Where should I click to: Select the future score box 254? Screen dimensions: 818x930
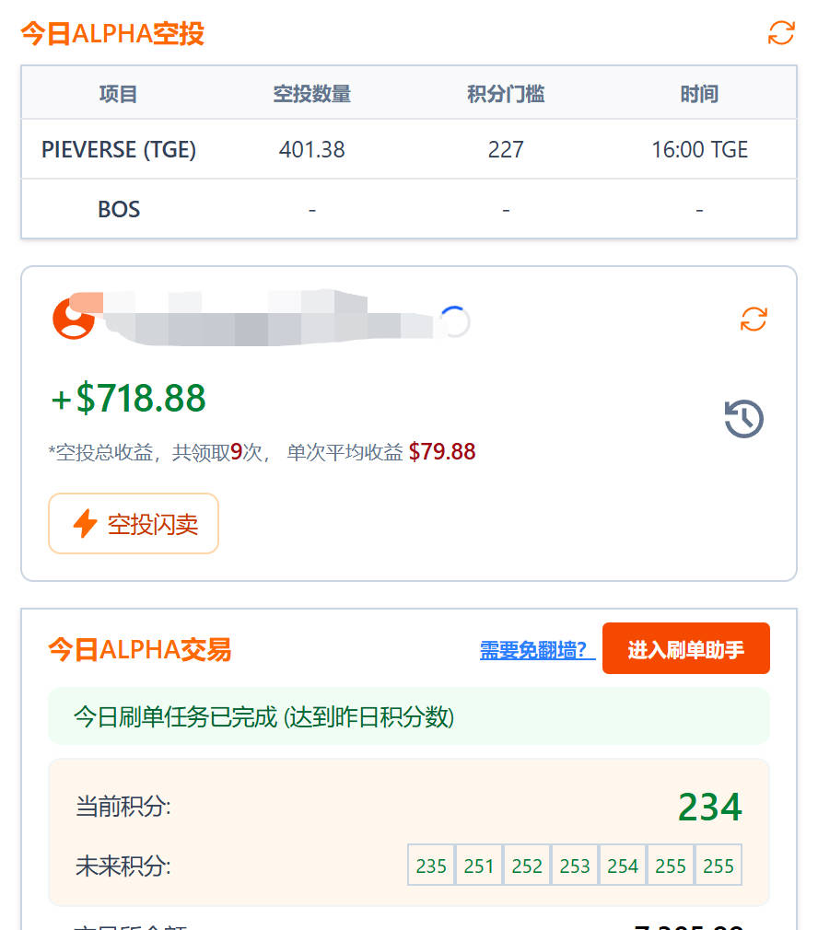coord(623,866)
